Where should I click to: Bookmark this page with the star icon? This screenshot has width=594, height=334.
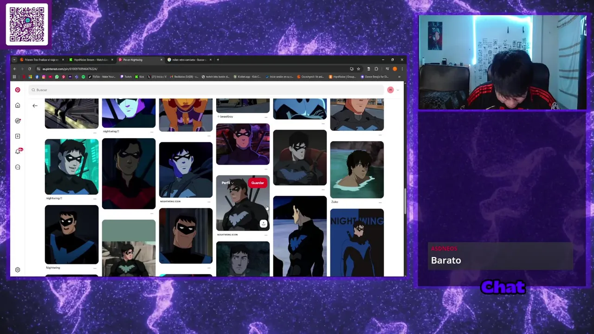358,69
